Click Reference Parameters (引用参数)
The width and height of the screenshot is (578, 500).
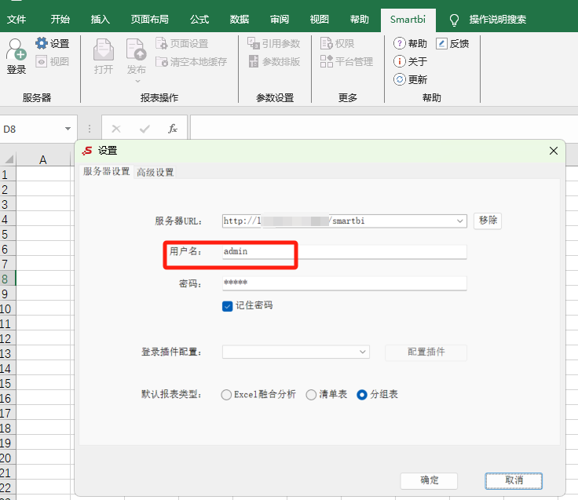tap(273, 43)
